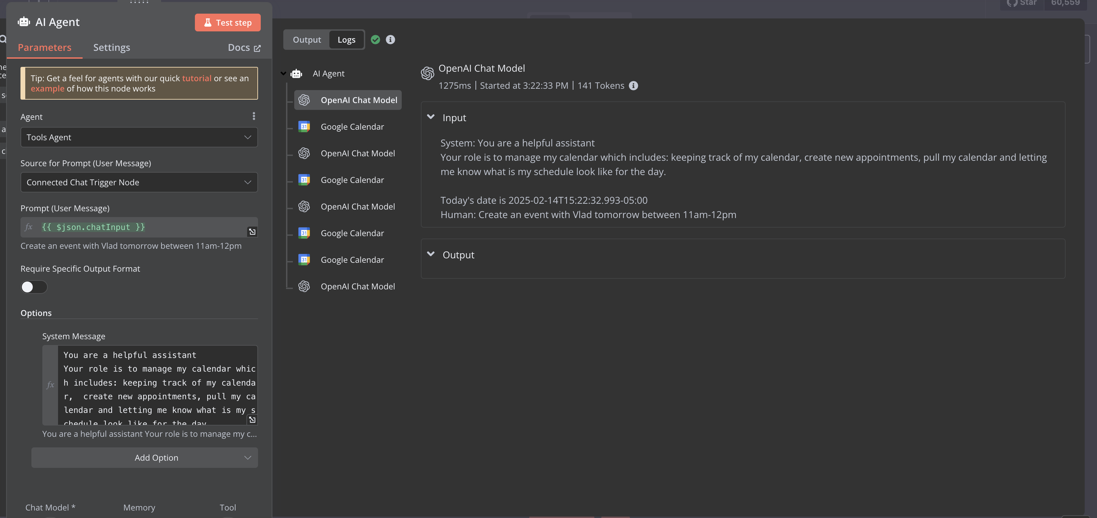This screenshot has height=518, width=1097.
Task: Click the GitHub Star button
Action: [x=1022, y=3]
